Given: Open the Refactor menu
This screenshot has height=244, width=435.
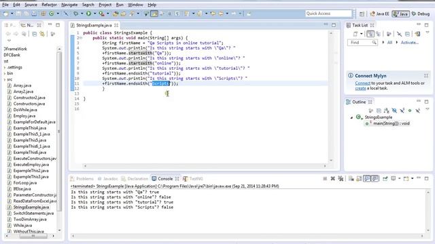Looking at the screenshot, I should click(x=49, y=5).
